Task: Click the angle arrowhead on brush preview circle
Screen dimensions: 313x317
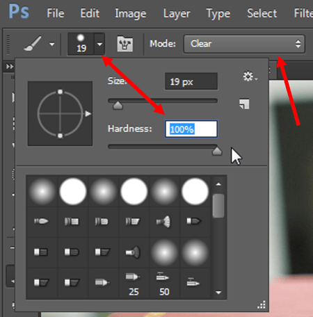Action: coord(88,114)
